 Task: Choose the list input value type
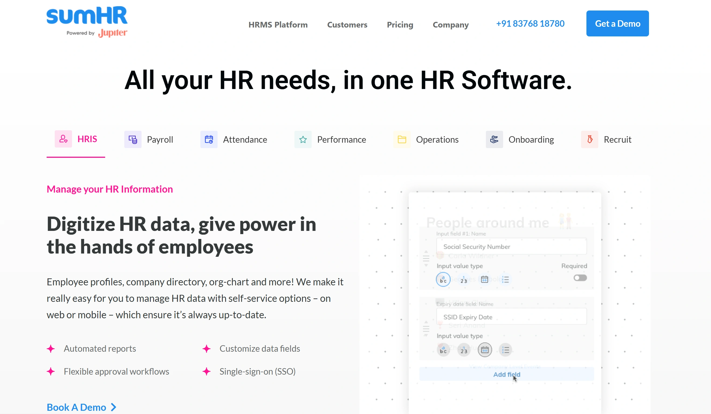[506, 279]
